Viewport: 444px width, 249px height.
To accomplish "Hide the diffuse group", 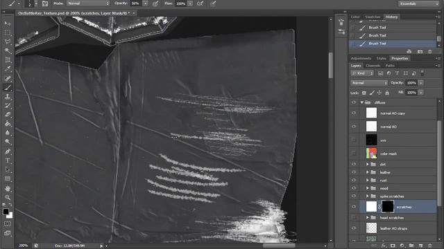I will [x=354, y=102].
